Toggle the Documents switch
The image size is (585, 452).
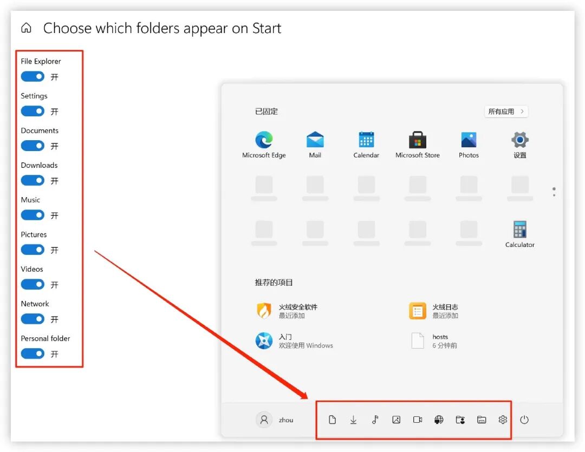[x=32, y=146]
